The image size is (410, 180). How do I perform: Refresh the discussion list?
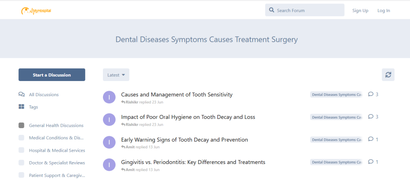click(x=388, y=75)
